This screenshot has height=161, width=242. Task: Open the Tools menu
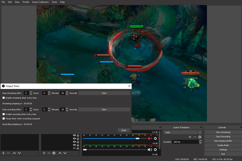pyautogui.click(x=54, y=2)
